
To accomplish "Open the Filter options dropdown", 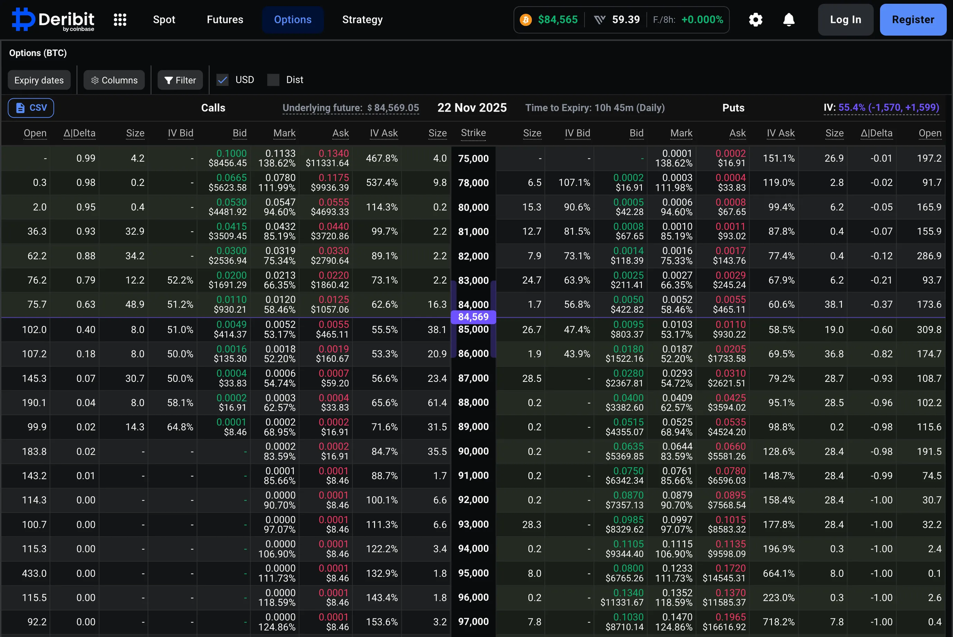I will point(180,80).
